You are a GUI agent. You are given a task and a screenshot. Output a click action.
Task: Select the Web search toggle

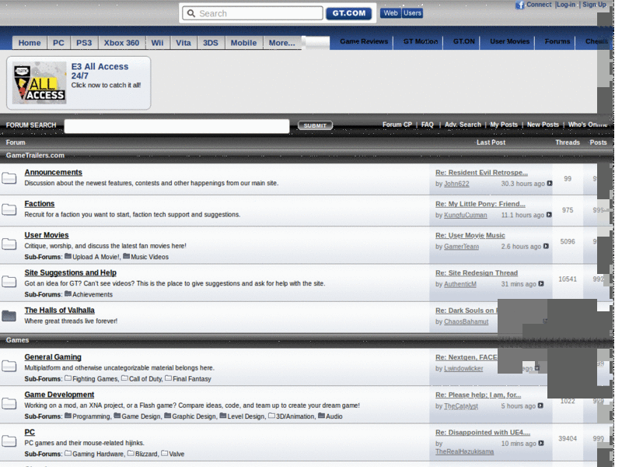(x=390, y=13)
